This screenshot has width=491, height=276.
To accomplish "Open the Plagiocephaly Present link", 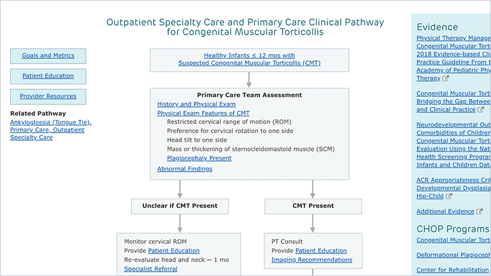I will click(x=199, y=158).
